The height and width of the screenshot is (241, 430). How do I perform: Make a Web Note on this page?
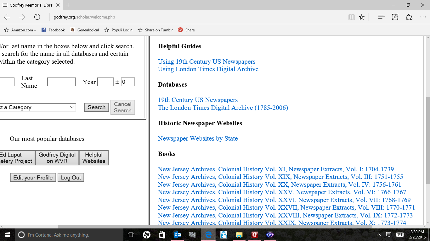point(395,17)
